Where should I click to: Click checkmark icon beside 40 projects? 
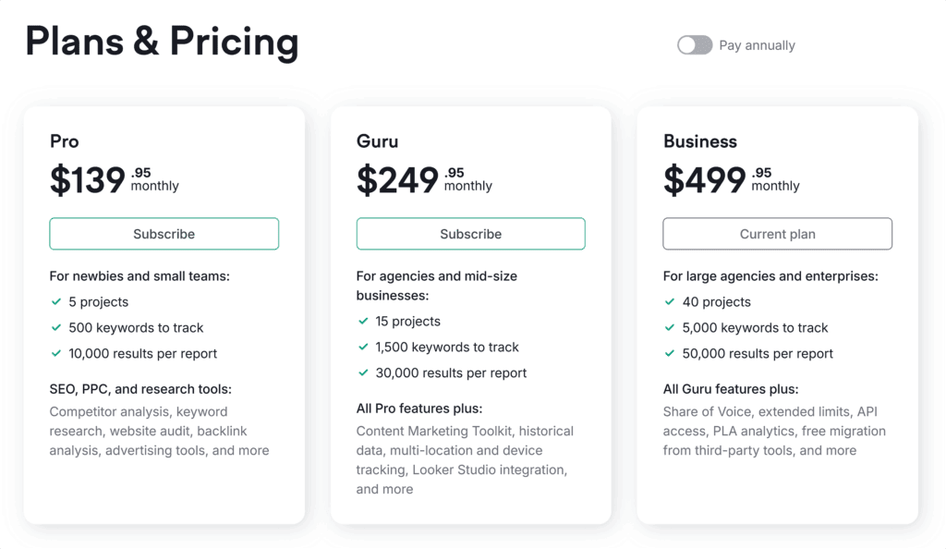coord(669,302)
